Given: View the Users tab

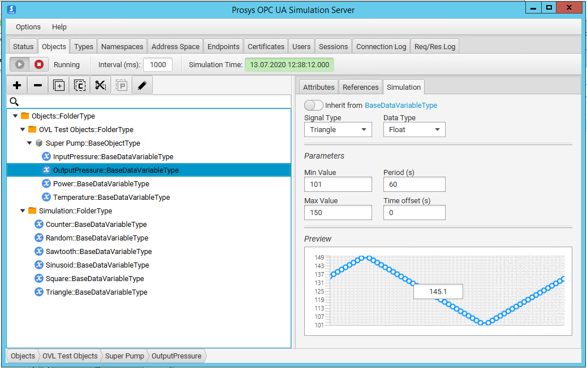Looking at the screenshot, I should (301, 46).
